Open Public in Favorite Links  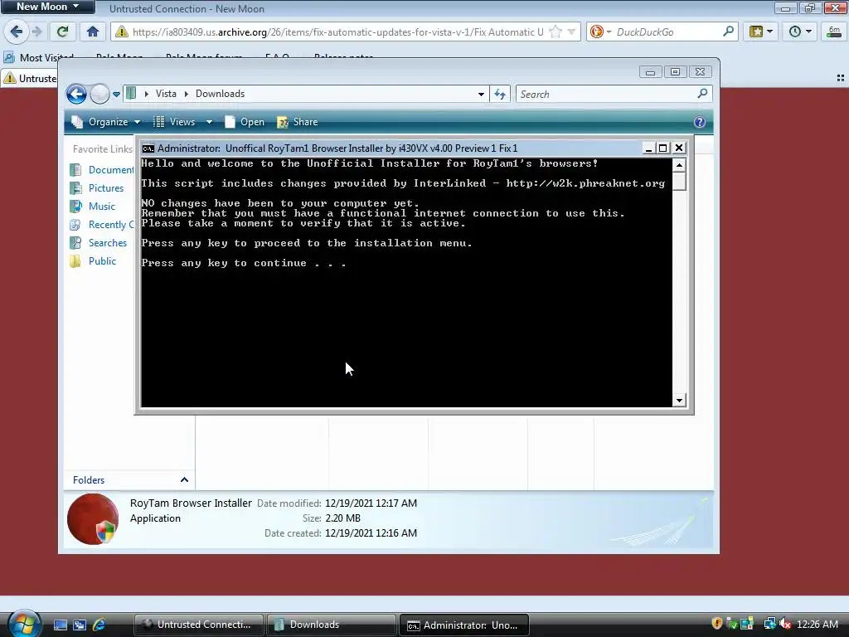click(x=93, y=261)
